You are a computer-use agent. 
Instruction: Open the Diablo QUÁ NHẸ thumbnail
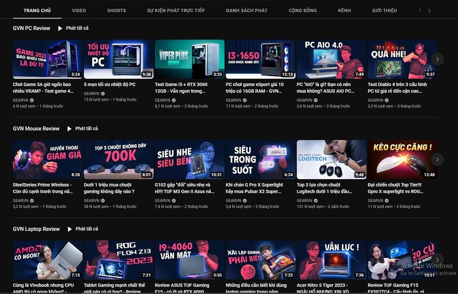402,59
